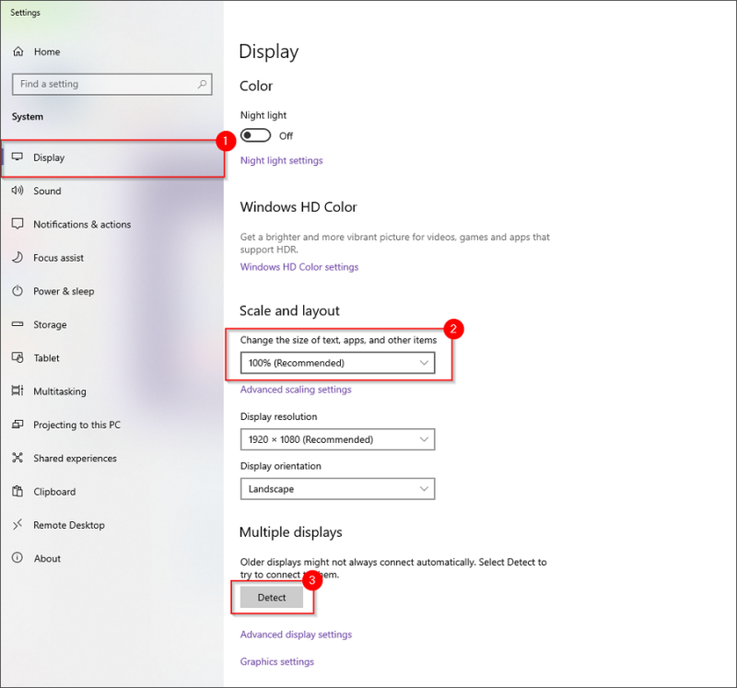Click the Sound speaker icon

click(x=18, y=191)
